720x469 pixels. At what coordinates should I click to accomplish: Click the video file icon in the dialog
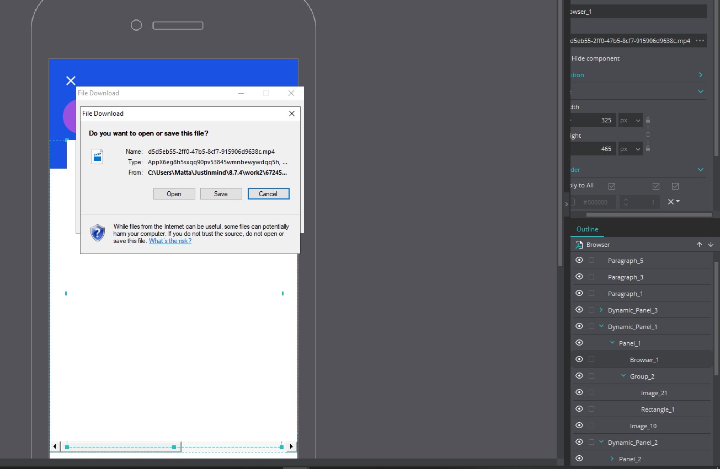pos(98,157)
